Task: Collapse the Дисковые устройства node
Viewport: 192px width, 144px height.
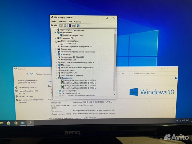Action: click(55, 41)
